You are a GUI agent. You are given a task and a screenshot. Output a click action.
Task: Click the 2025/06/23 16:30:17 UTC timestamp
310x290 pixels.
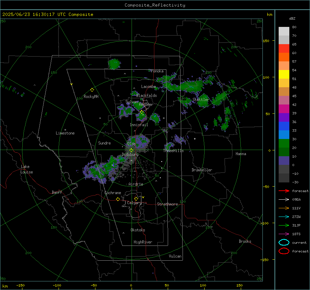pos(48,14)
